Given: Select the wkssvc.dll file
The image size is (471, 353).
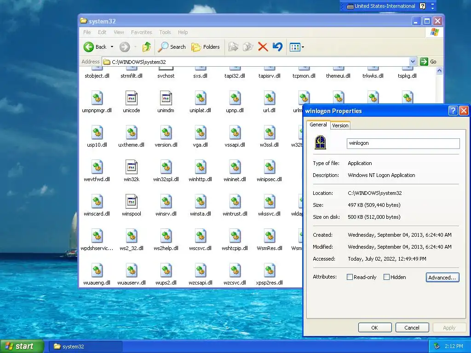Looking at the screenshot, I should pyautogui.click(x=269, y=205).
